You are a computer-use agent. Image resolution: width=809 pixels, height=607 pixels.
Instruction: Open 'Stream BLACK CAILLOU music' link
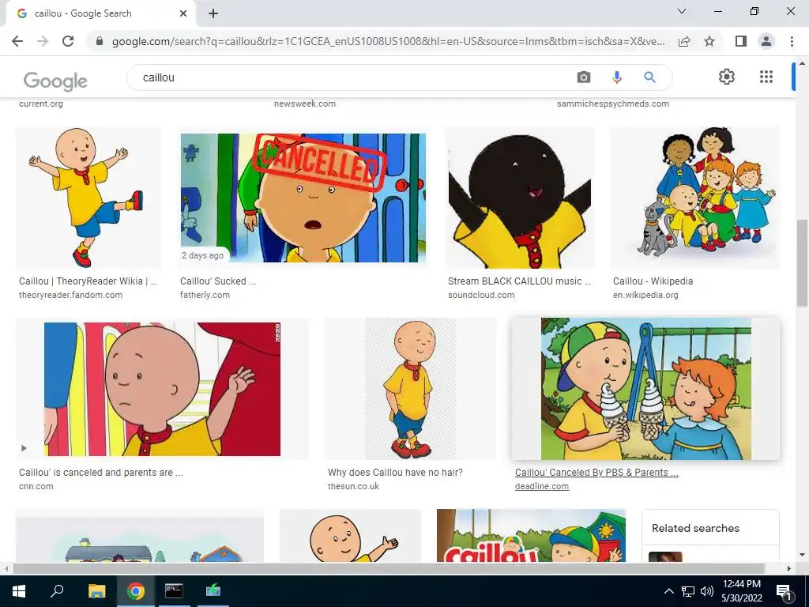pos(520,281)
